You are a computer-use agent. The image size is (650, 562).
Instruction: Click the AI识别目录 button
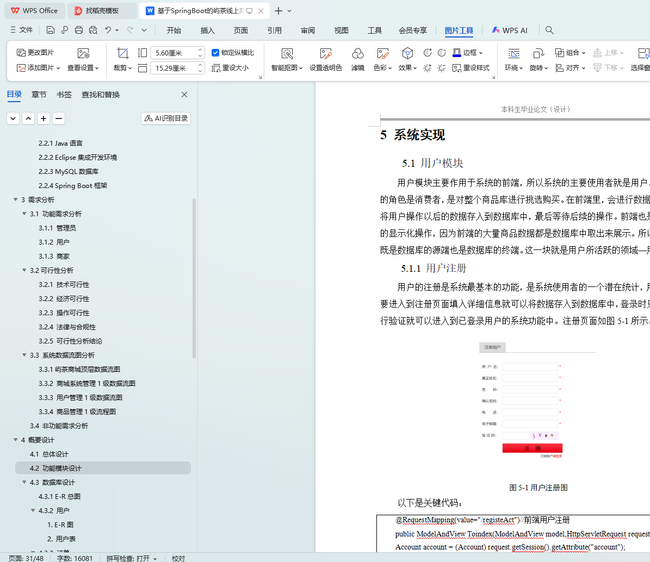coord(166,118)
